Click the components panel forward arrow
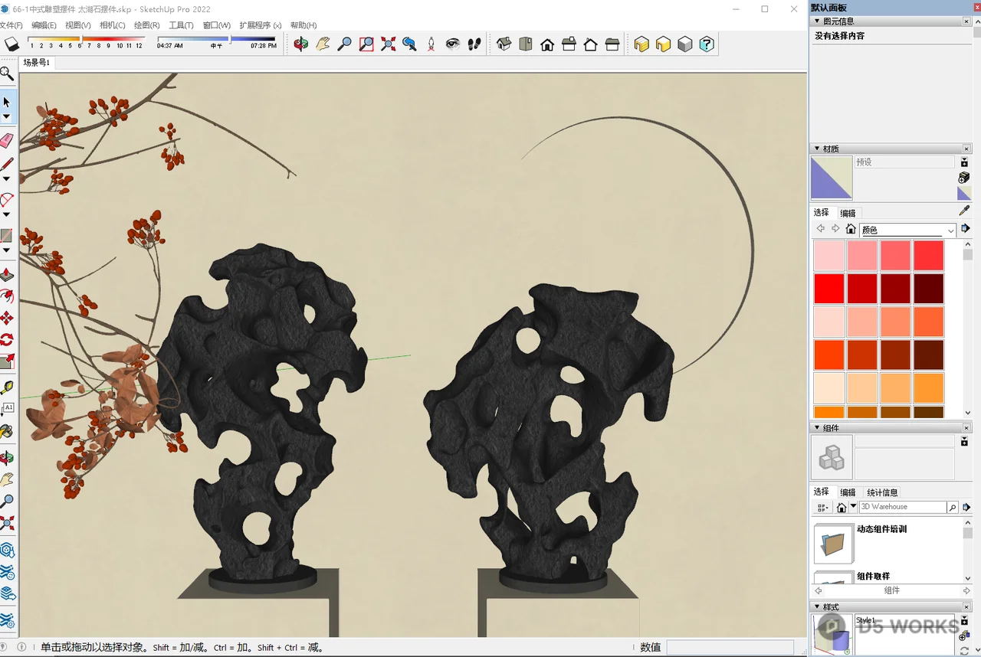The image size is (981, 657). 966,590
